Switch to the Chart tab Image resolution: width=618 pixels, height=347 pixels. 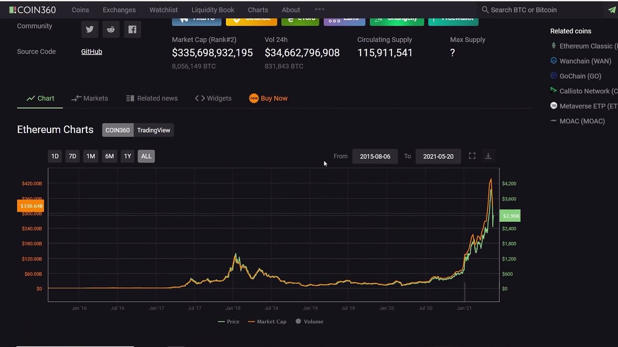pyautogui.click(x=40, y=98)
